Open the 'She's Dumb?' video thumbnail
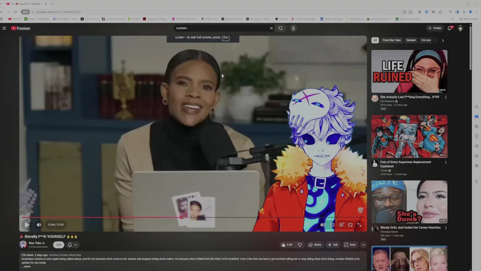The height and width of the screenshot is (271, 481). point(409,202)
